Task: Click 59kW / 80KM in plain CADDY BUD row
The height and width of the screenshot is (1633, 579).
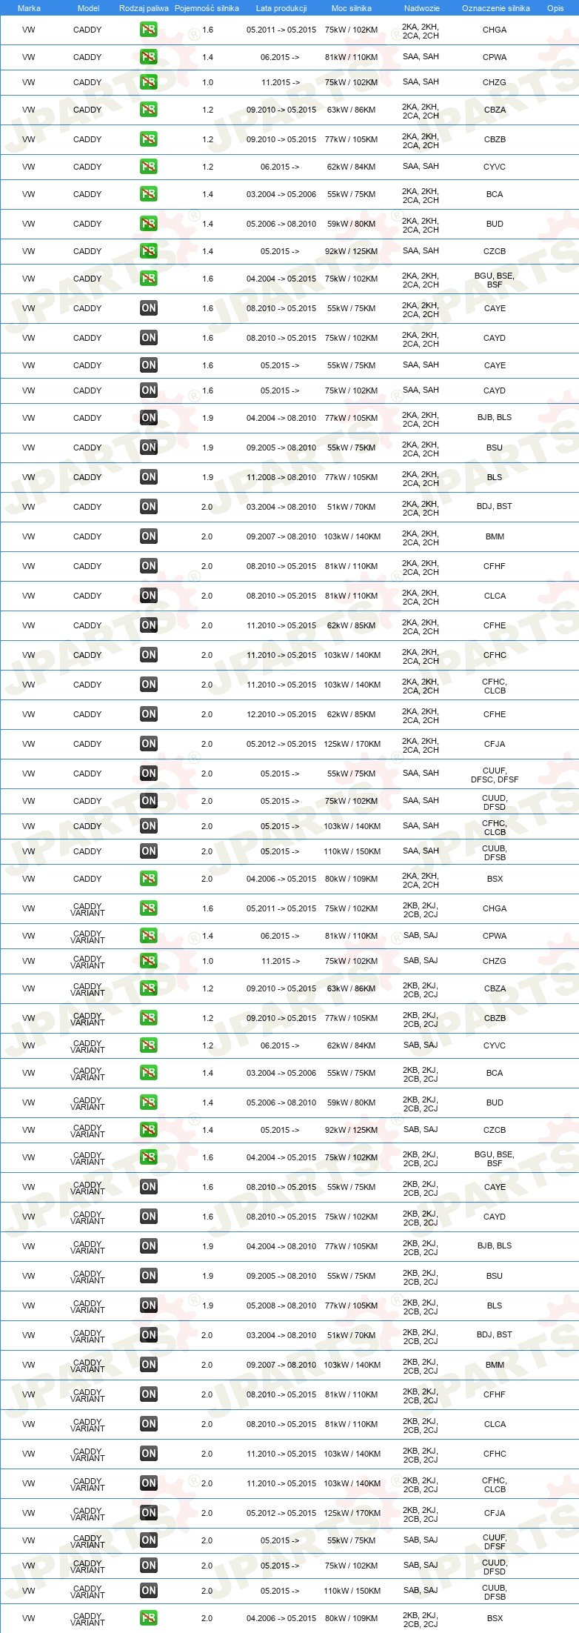Action: [352, 224]
